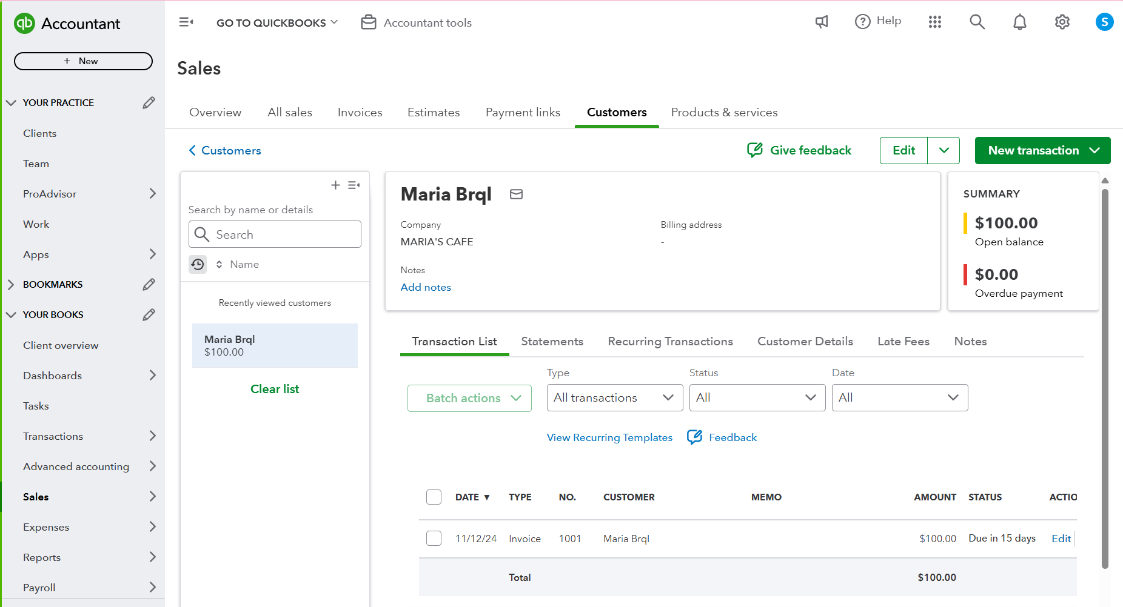Open the notifications bell

click(1020, 22)
